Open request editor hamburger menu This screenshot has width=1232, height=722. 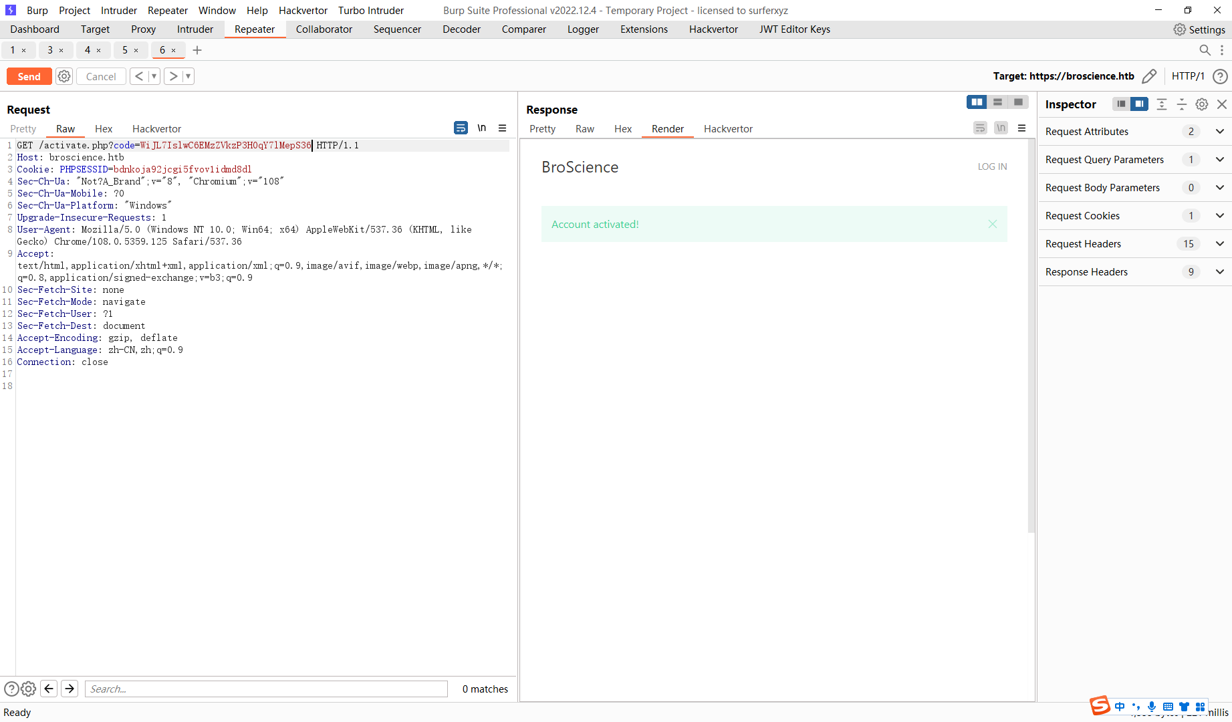[x=503, y=128]
